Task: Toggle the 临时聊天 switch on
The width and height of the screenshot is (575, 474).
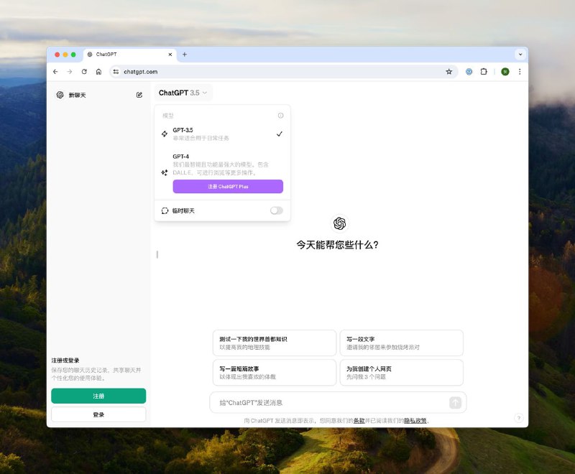Action: click(x=277, y=210)
